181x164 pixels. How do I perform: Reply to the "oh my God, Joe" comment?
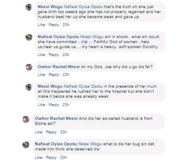tap(54, 75)
